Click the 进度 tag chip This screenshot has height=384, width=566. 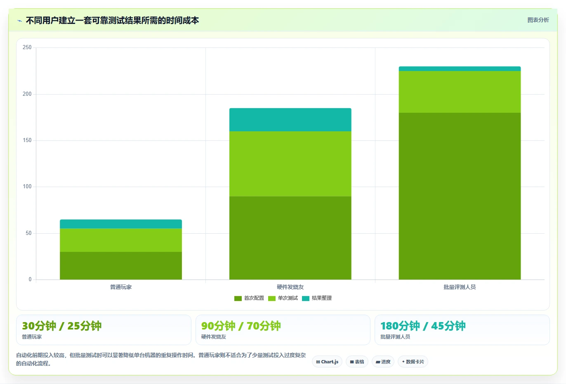pos(383,362)
